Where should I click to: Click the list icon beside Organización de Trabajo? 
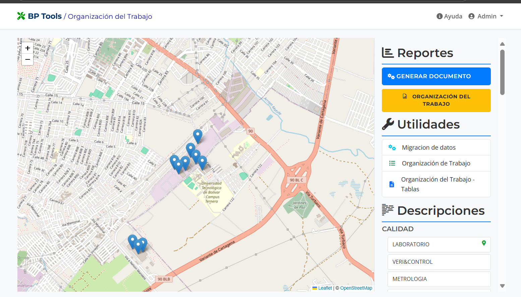pyautogui.click(x=392, y=163)
